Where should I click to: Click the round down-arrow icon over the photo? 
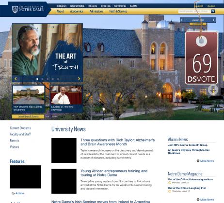pos(213,90)
